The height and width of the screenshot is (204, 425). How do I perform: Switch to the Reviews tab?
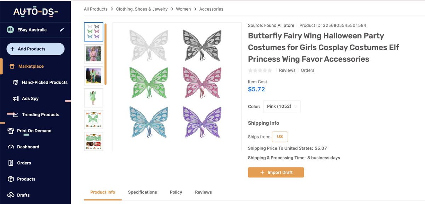coord(203,192)
